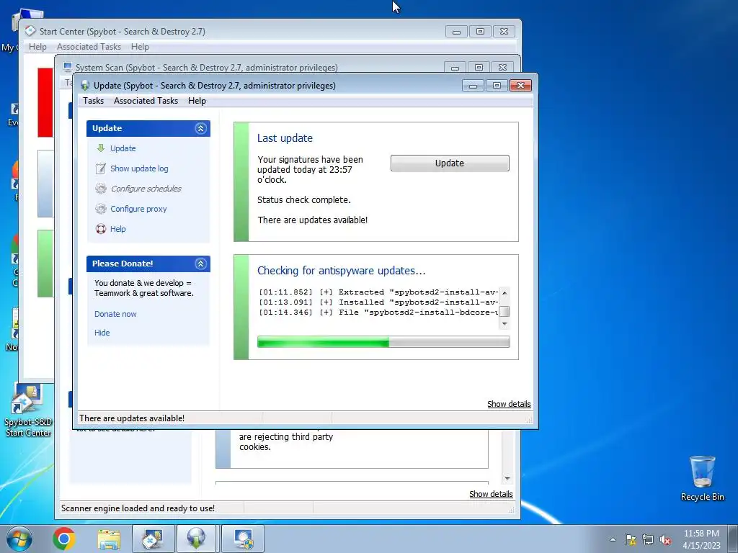Viewport: 738px width, 553px height.
Task: Click log line starting [01:11.852]
Action: pos(378,292)
